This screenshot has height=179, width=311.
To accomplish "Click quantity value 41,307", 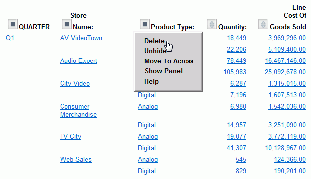I will tap(236, 148).
